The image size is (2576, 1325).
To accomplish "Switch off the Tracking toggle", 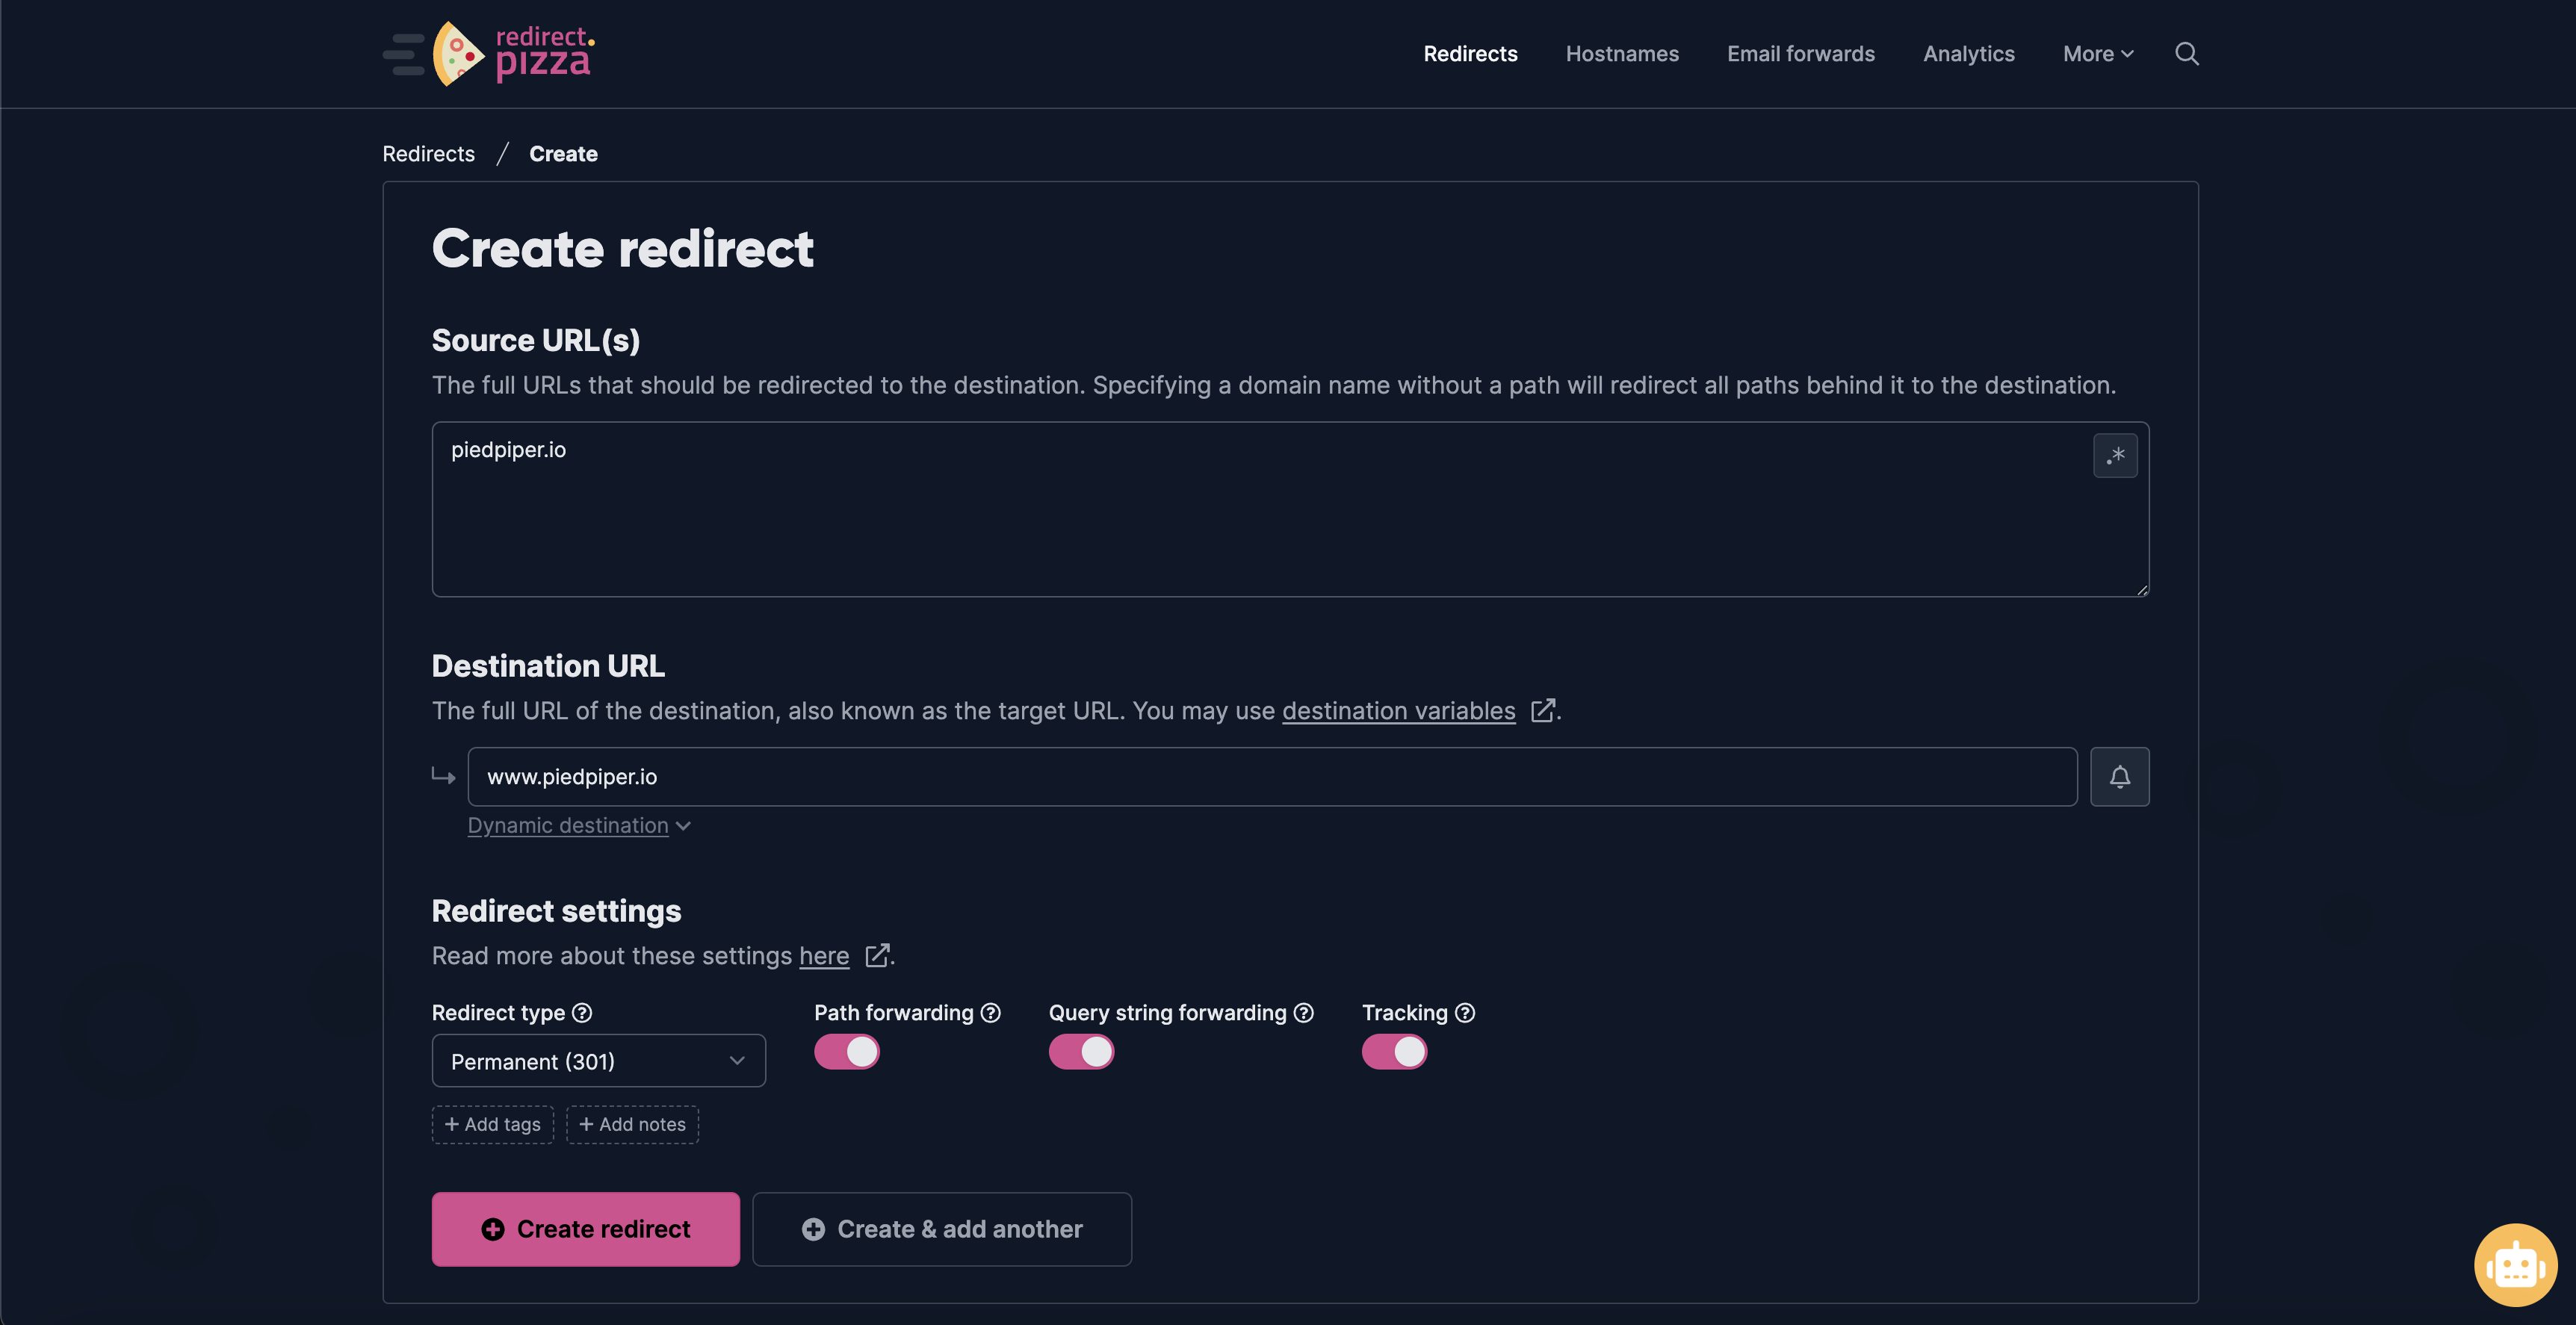I will pos(1394,1052).
